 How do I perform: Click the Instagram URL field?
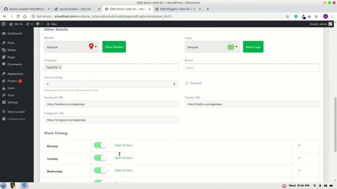click(x=111, y=120)
